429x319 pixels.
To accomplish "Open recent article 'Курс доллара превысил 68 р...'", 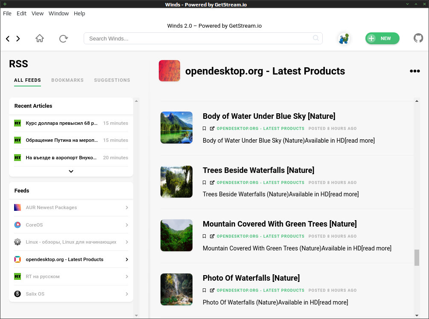I will pyautogui.click(x=71, y=124).
